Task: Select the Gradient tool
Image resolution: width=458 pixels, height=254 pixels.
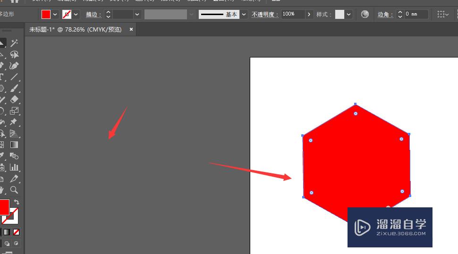Action: point(14,145)
